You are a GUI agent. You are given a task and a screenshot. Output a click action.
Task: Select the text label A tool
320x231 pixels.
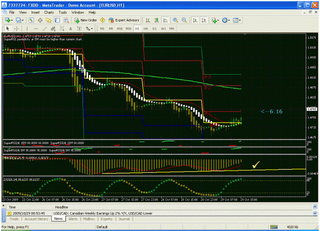pos(71,29)
